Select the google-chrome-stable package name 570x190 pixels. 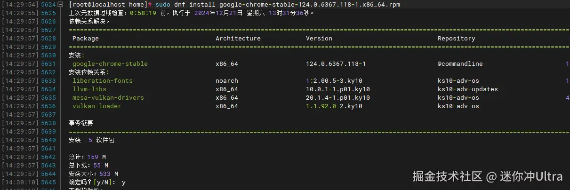pyautogui.click(x=110, y=63)
